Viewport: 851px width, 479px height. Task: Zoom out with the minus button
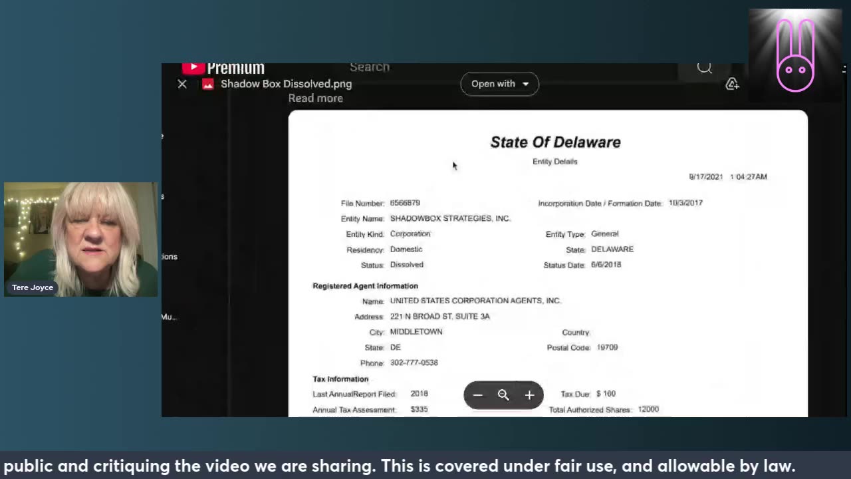(x=477, y=395)
